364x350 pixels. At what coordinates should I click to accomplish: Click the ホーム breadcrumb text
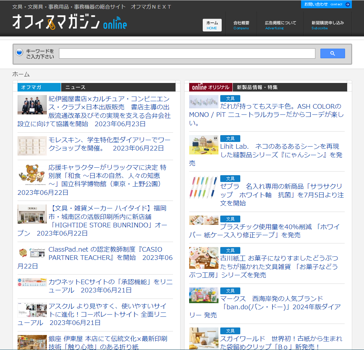coord(21,74)
